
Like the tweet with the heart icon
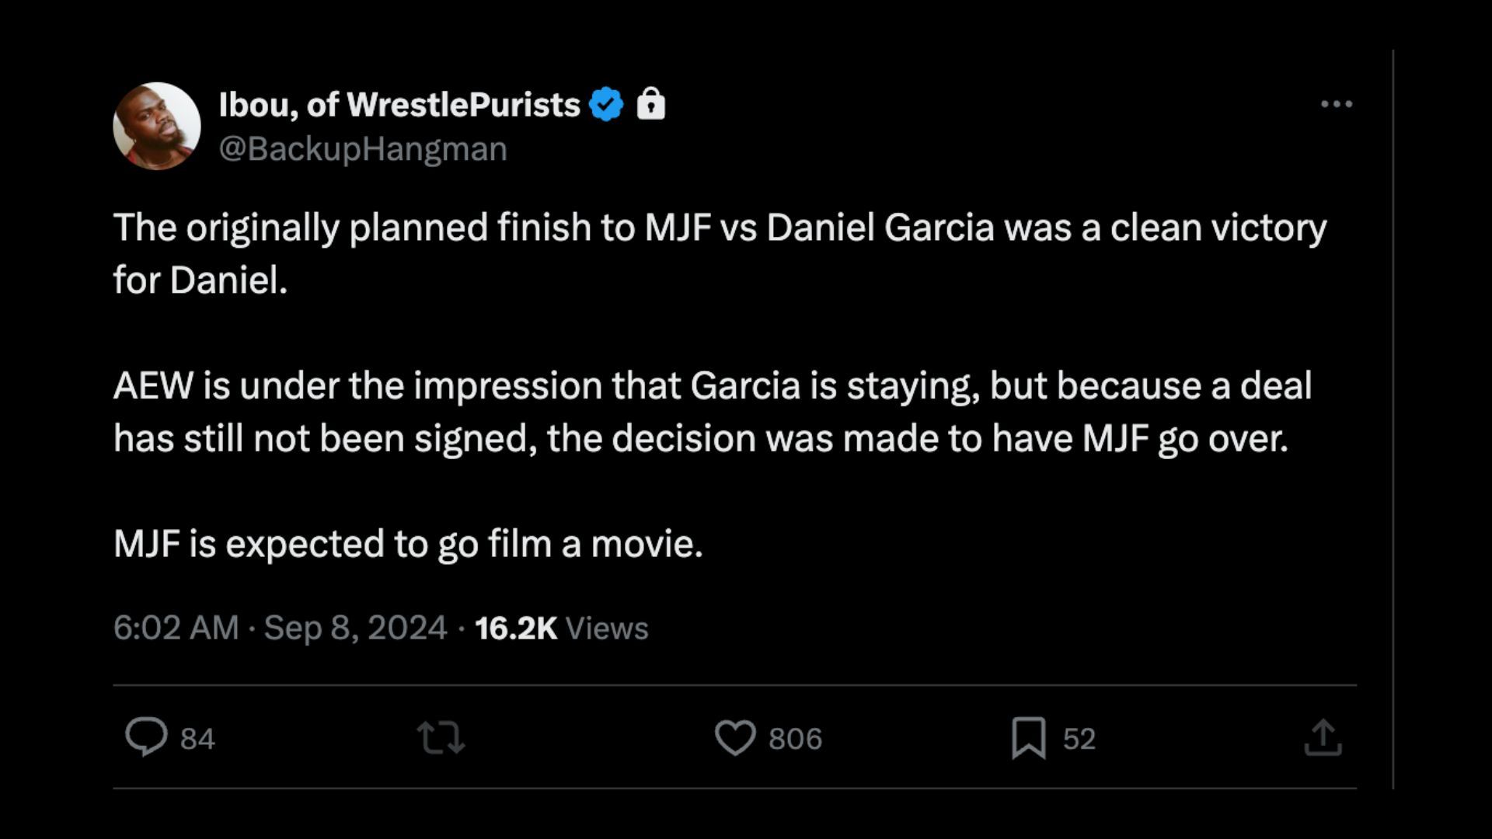click(734, 737)
